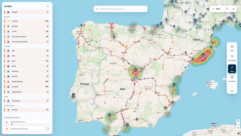Select the Madrid station pin
The image size is (241, 136).
135,70
